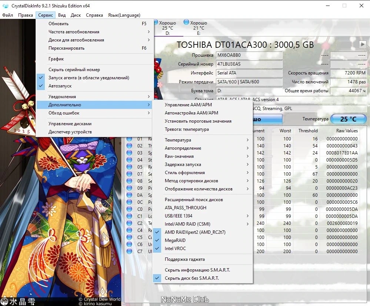Click the blue health status bar
The image size is (370, 306).
pos(267,119)
